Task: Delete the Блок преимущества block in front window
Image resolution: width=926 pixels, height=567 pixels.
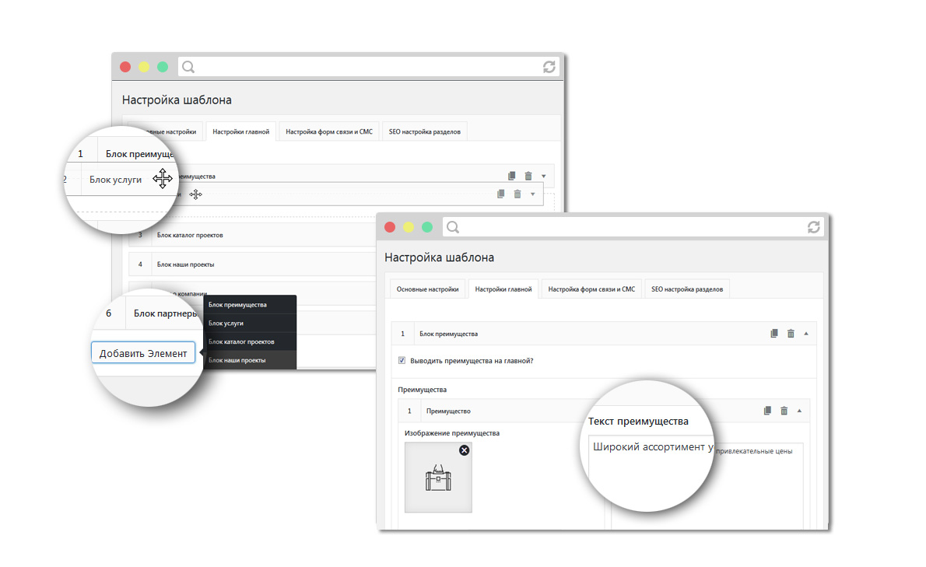Action: tap(791, 334)
